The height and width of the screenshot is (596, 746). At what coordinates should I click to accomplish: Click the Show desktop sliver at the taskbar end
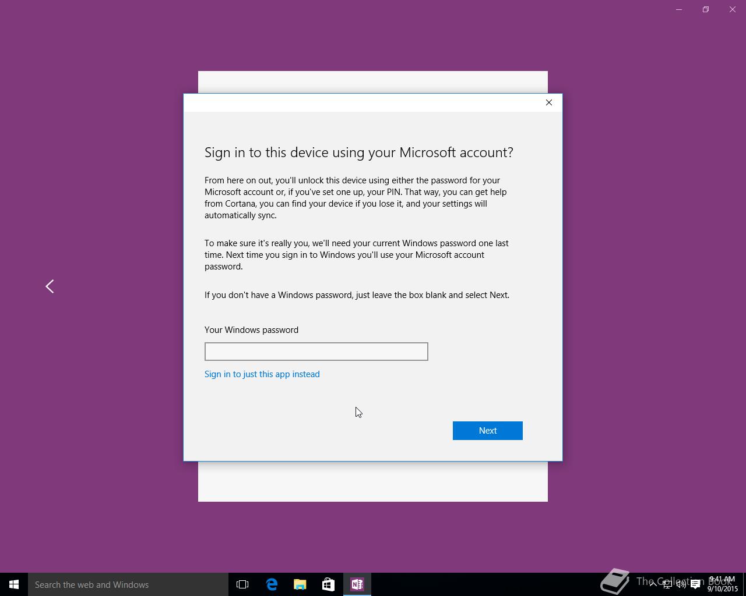[744, 584]
